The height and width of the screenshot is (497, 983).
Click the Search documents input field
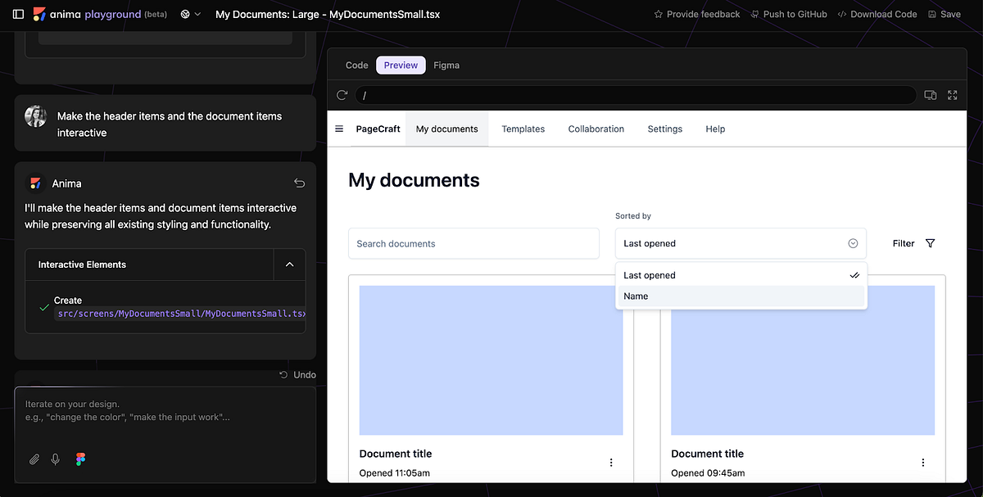(473, 243)
